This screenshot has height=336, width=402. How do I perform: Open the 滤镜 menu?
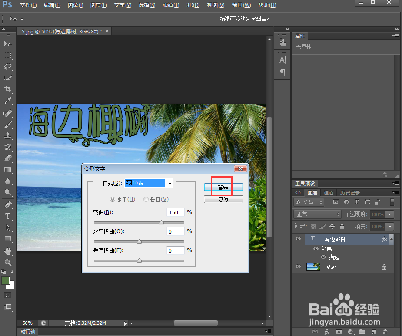click(x=170, y=5)
